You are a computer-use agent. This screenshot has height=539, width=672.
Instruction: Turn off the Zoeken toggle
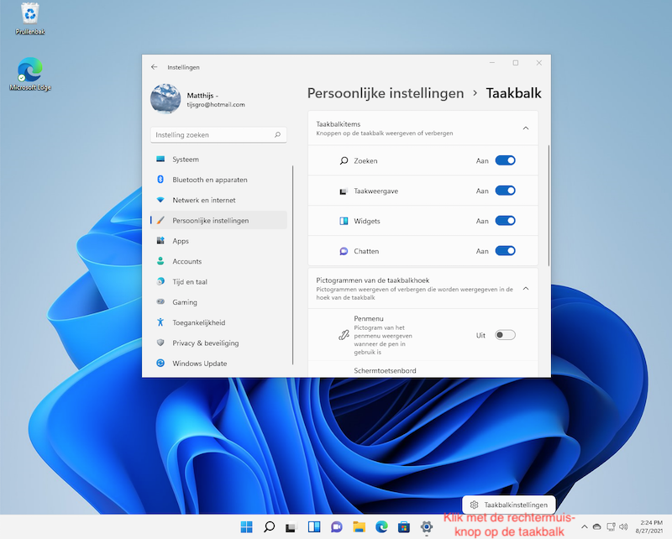[x=505, y=160]
